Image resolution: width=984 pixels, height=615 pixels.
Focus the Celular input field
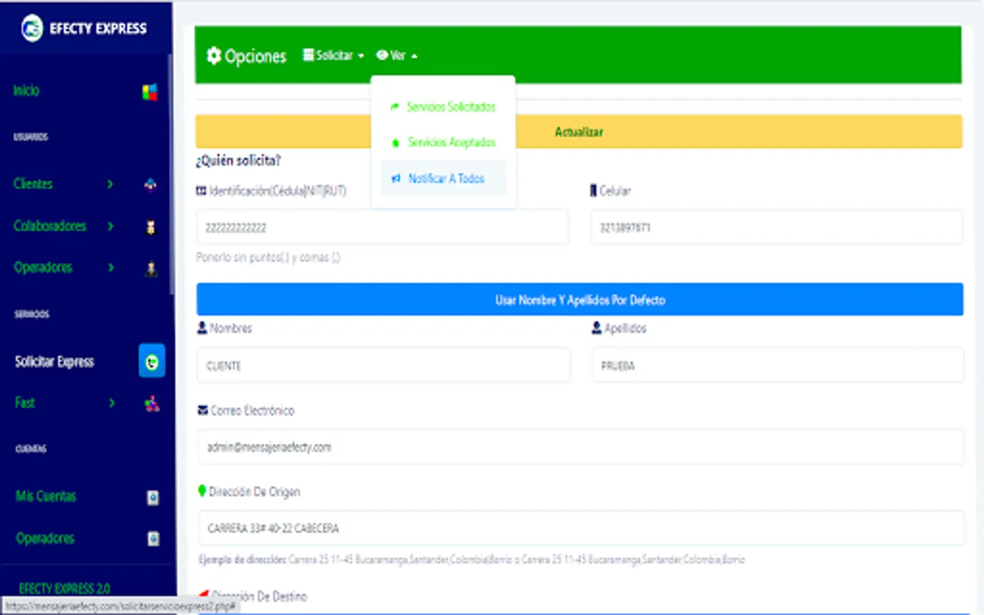tap(776, 227)
